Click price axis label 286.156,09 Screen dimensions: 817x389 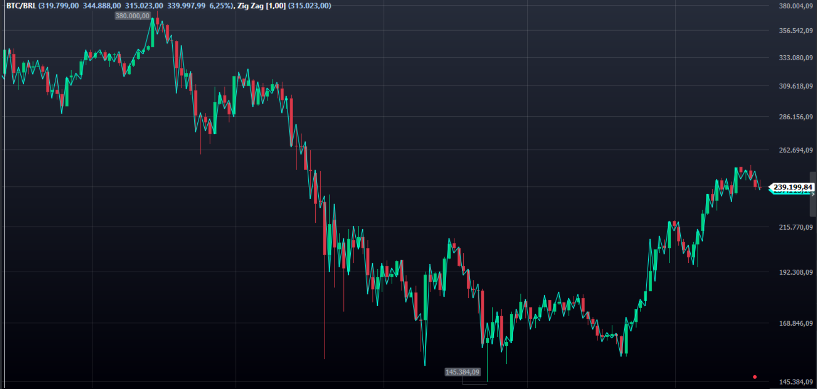click(x=796, y=117)
